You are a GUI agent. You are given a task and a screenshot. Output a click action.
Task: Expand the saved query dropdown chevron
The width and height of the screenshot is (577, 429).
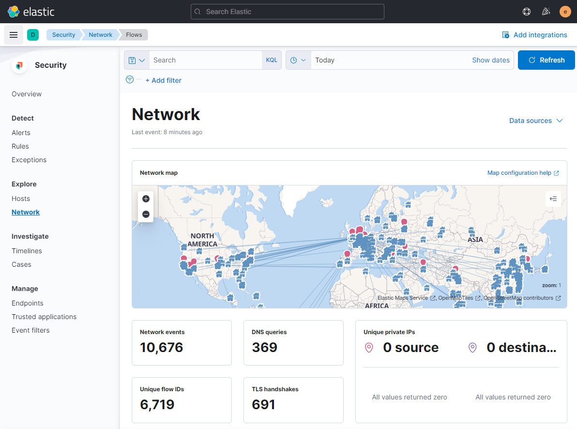click(141, 60)
